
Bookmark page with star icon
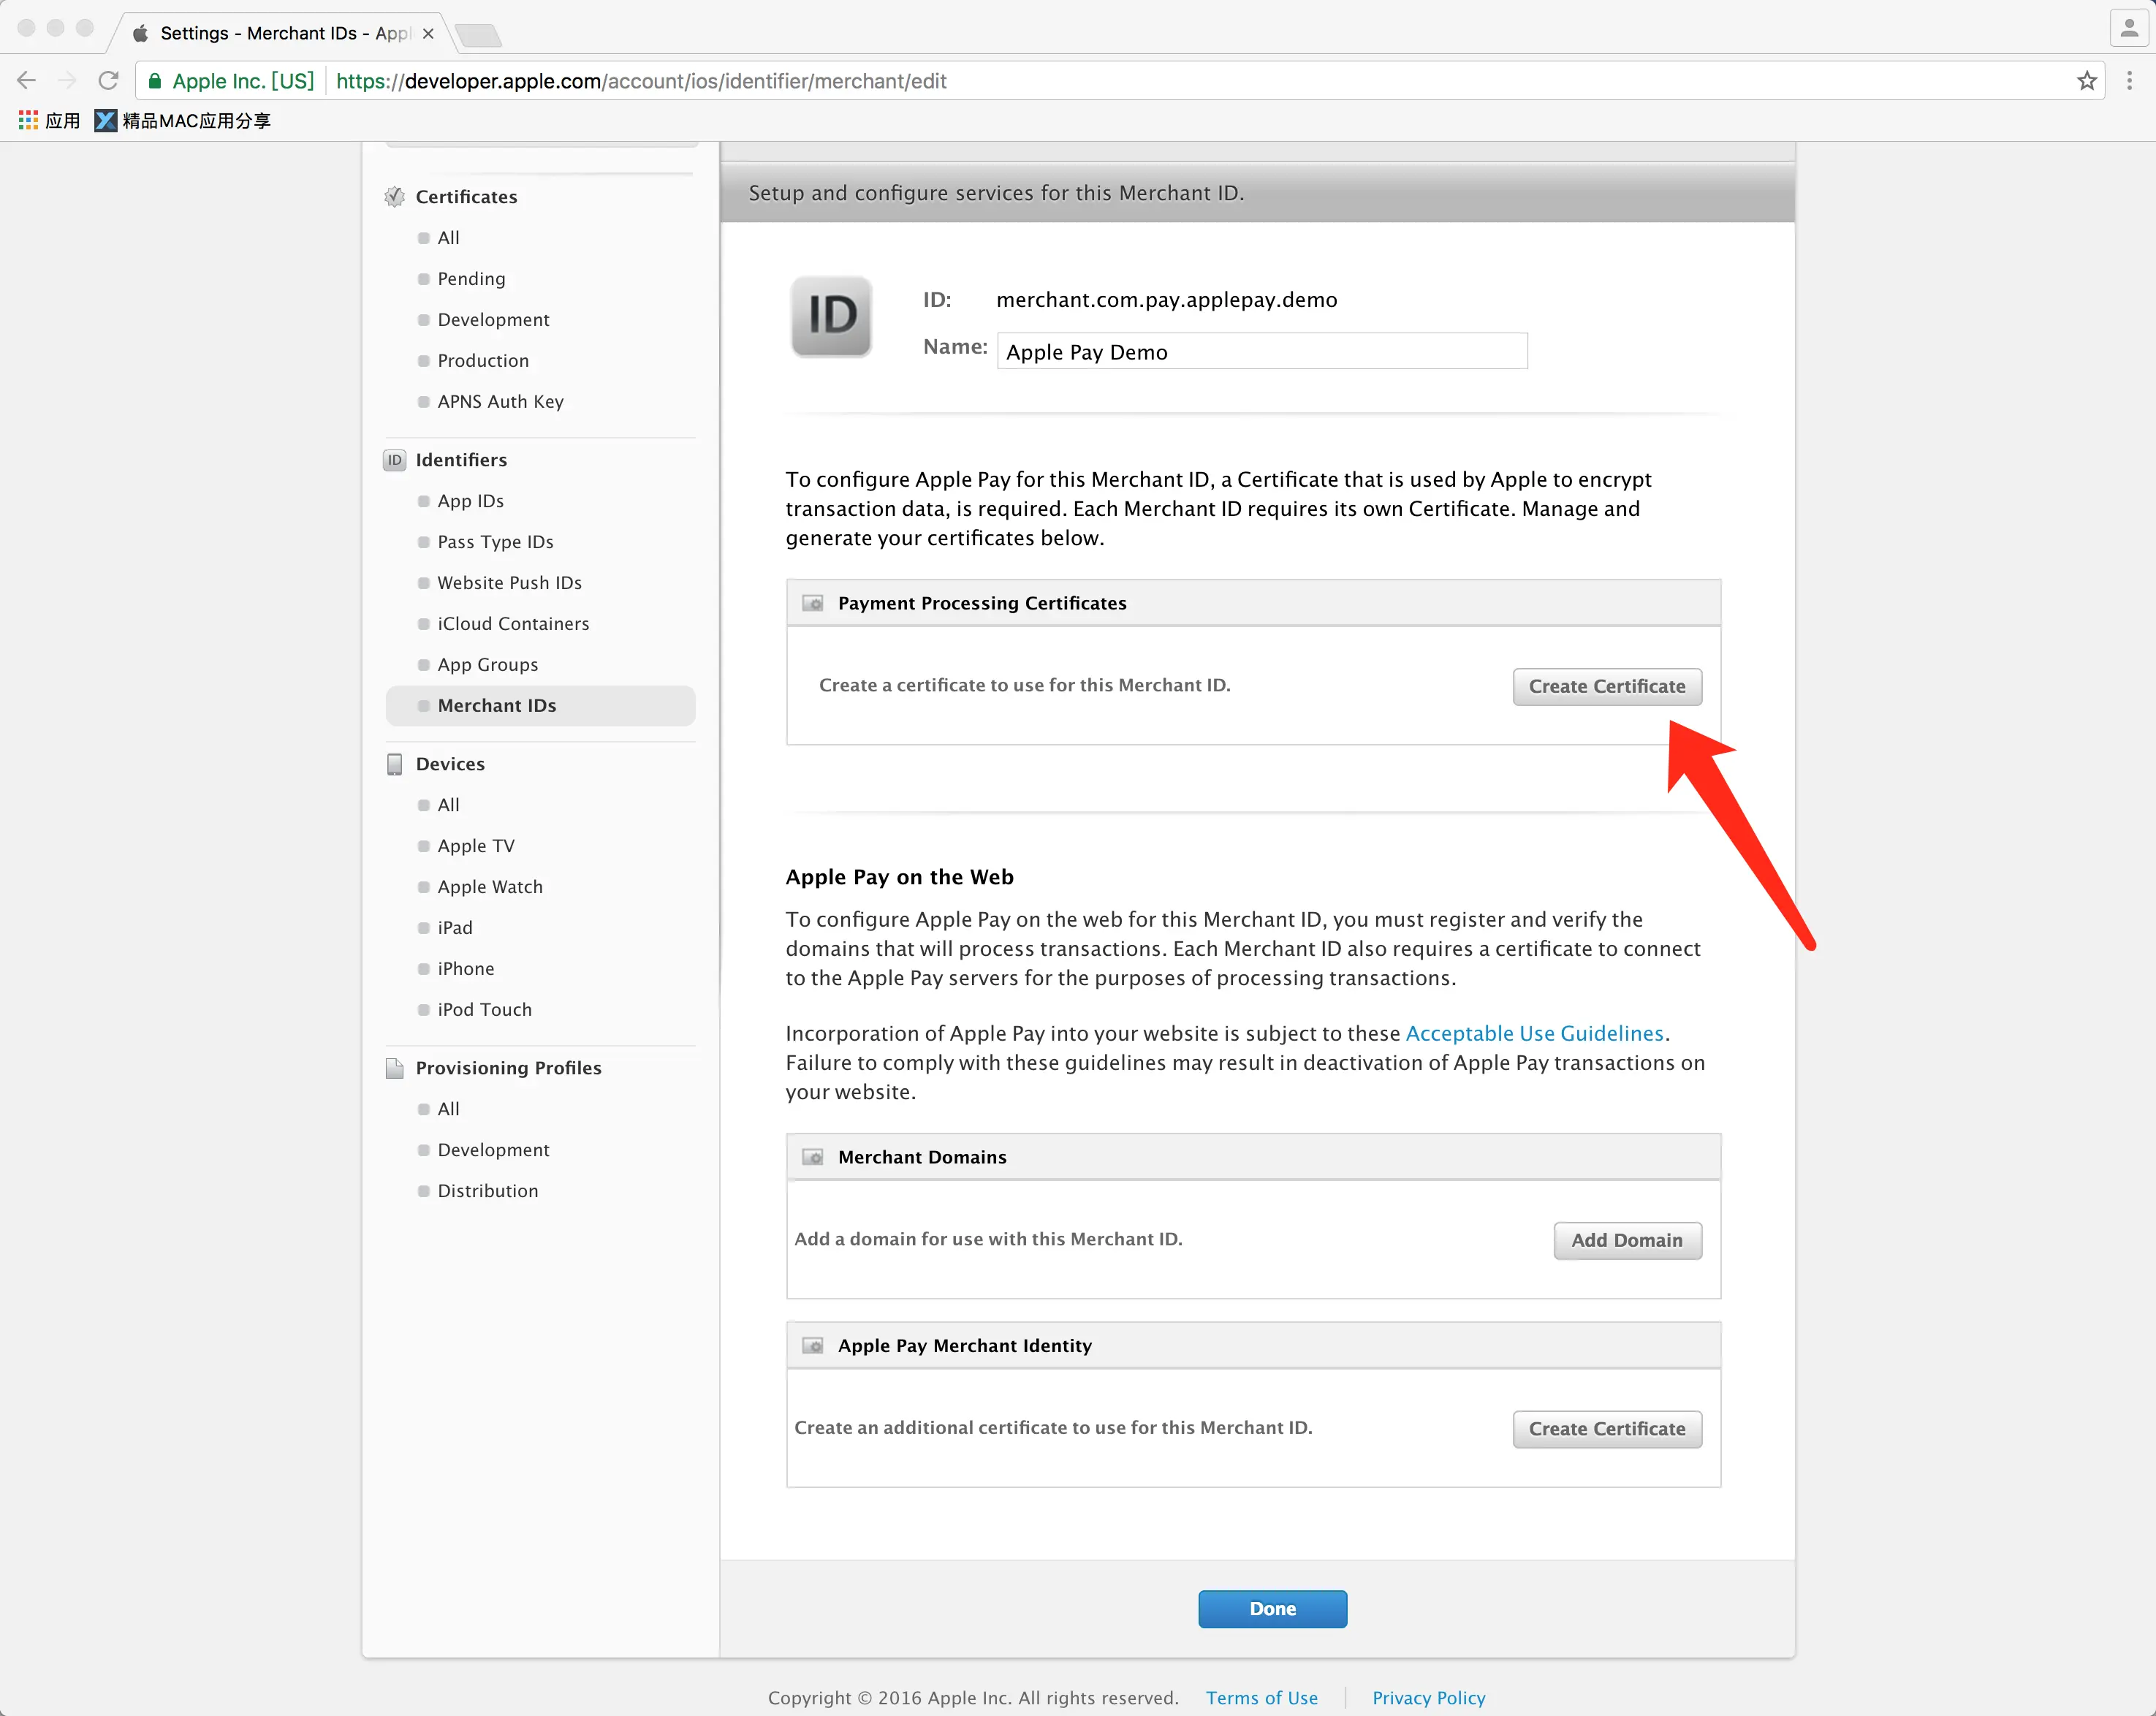click(x=2086, y=81)
